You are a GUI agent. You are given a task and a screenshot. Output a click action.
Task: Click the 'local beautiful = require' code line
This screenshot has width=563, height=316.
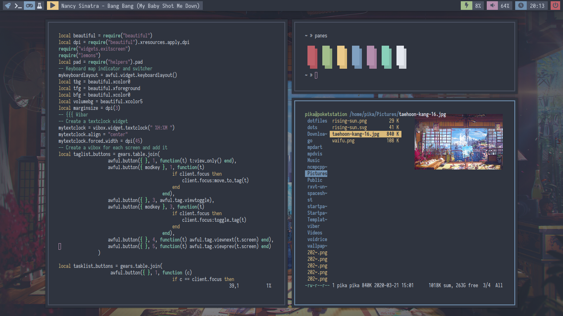pos(106,36)
